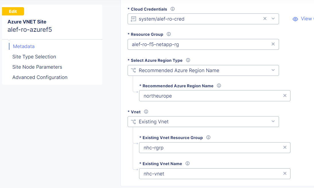This screenshot has height=188, width=314.
Task: Clear the northeurope region value
Action: 285,96
